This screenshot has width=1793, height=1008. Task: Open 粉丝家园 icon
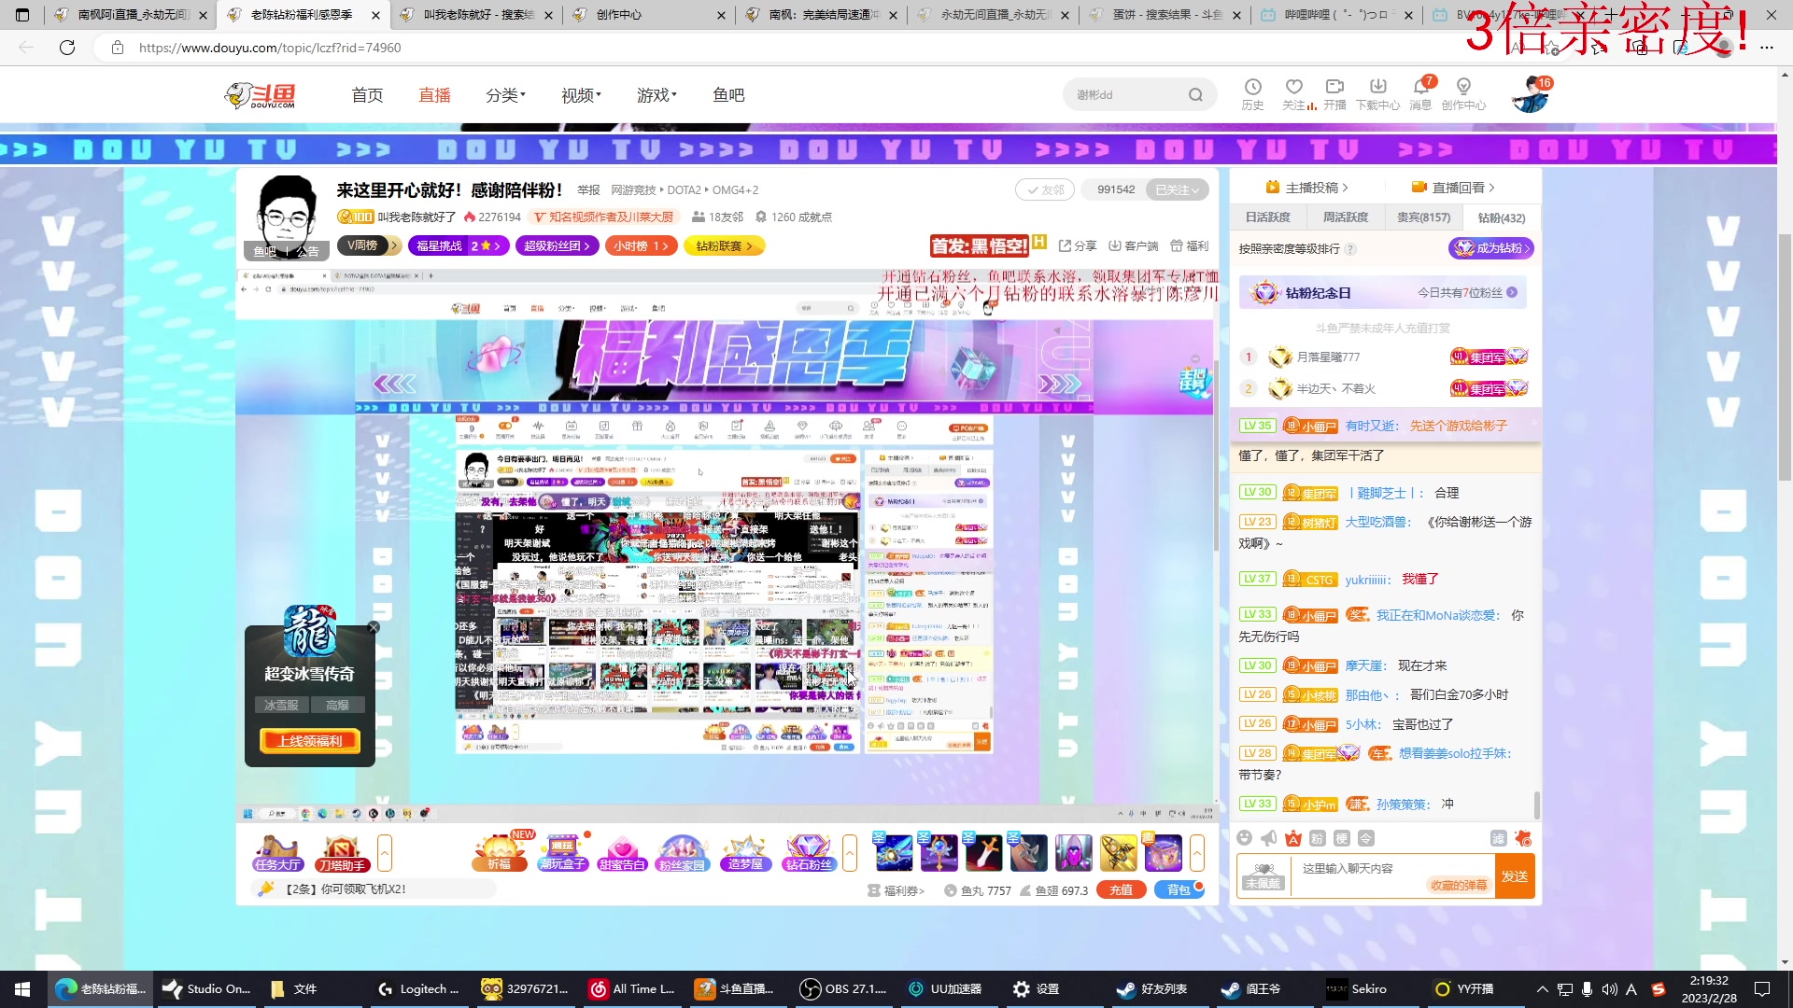pyautogui.click(x=682, y=853)
